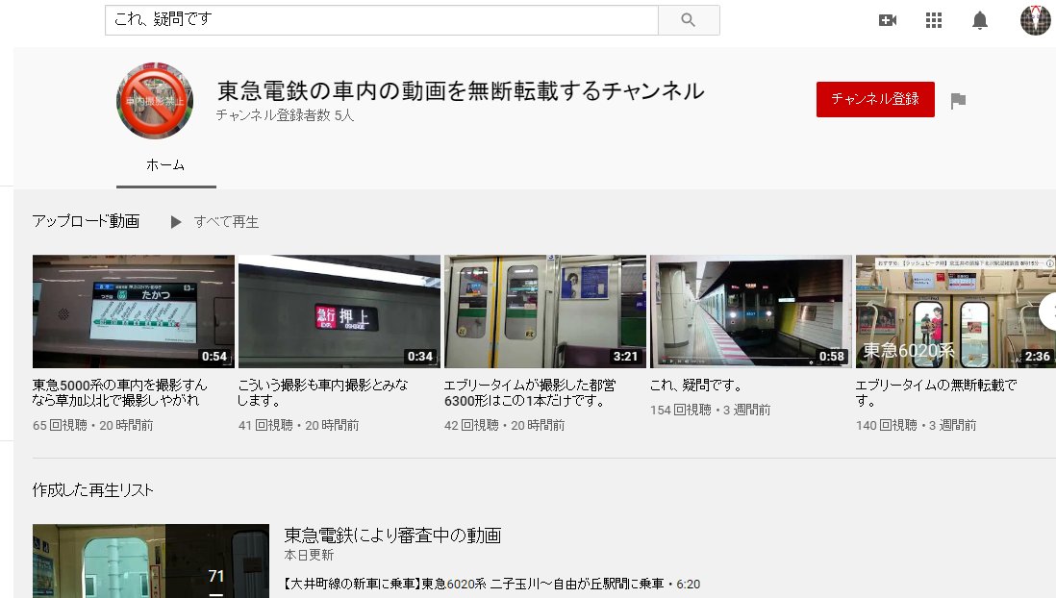Open the playlist thumbnail showing 71 videos
Image resolution: width=1056 pixels, height=598 pixels.
coord(151,561)
